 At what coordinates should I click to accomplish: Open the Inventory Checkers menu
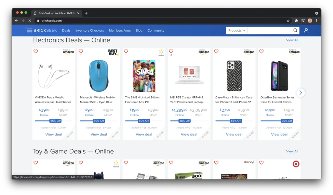[x=90, y=30]
